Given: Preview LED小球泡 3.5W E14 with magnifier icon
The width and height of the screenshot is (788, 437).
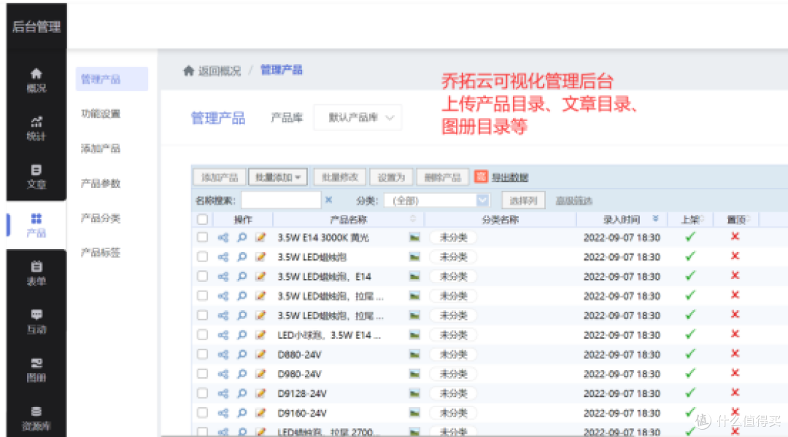Looking at the screenshot, I should (x=242, y=334).
